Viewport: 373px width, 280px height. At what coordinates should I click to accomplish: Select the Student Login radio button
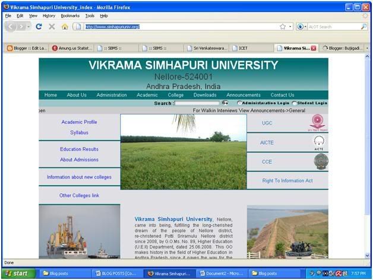(294, 103)
